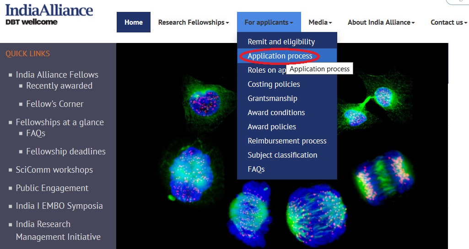Expand the Contact us menu
Screen dimensions: 469x249
click(449, 22)
